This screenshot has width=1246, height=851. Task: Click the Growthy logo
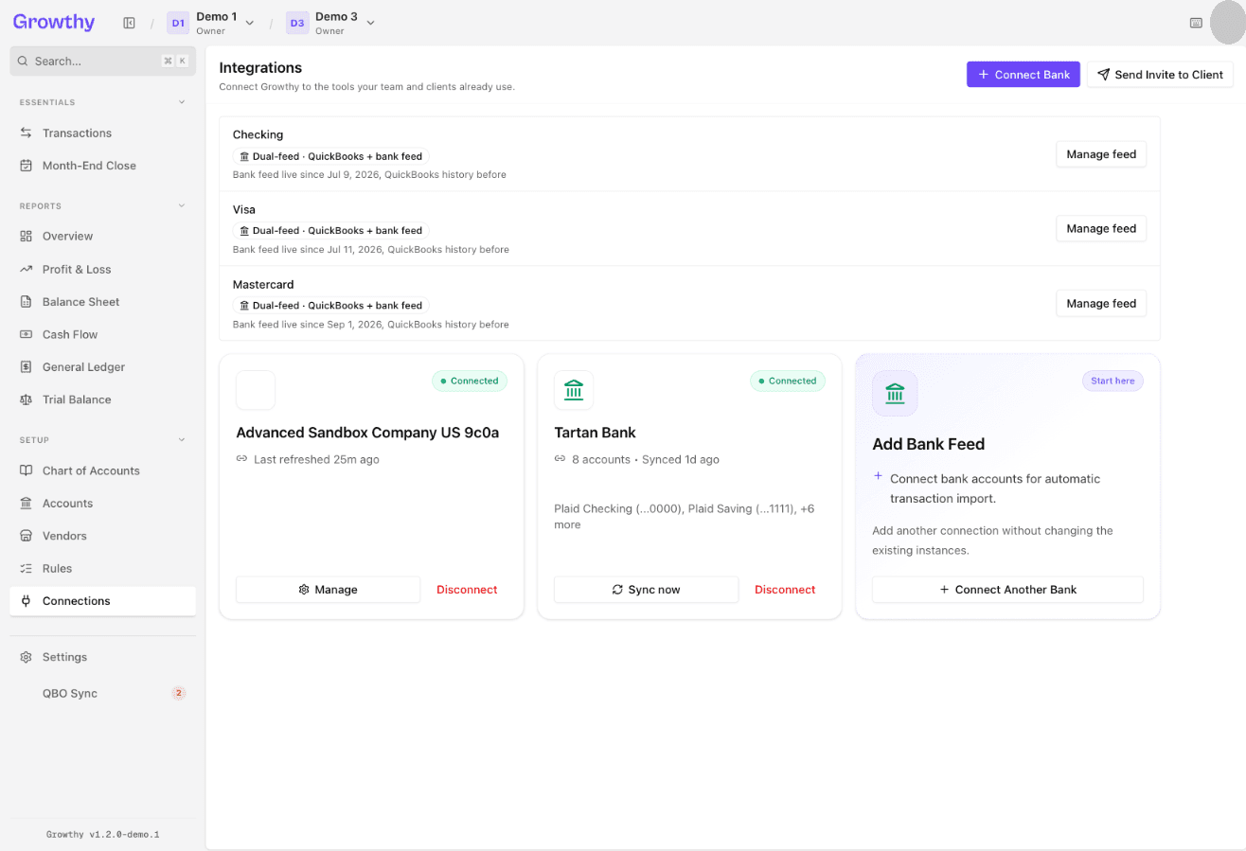pyautogui.click(x=54, y=22)
